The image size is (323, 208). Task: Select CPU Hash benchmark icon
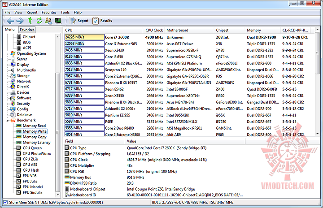pos(19,170)
